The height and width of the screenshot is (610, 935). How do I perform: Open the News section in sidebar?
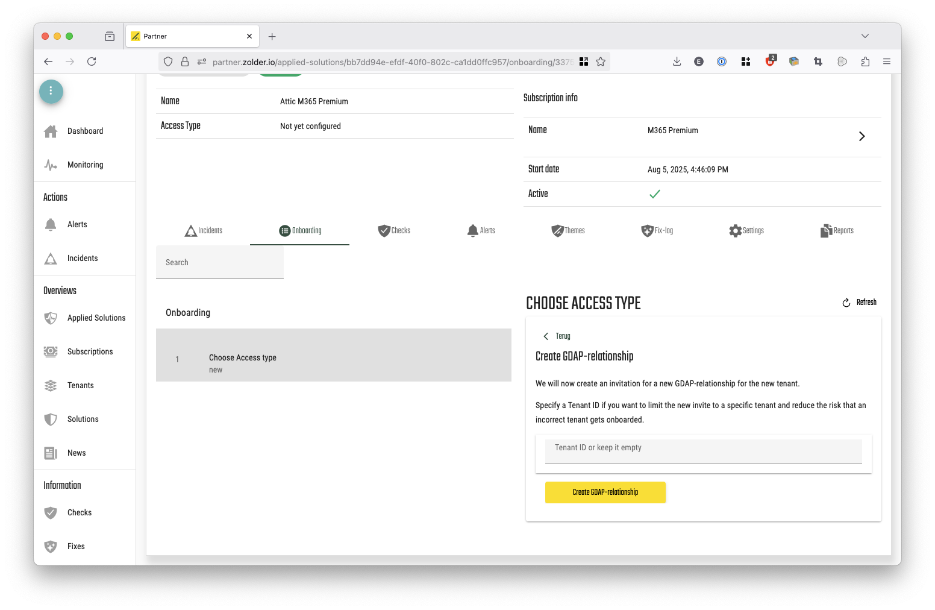click(77, 453)
